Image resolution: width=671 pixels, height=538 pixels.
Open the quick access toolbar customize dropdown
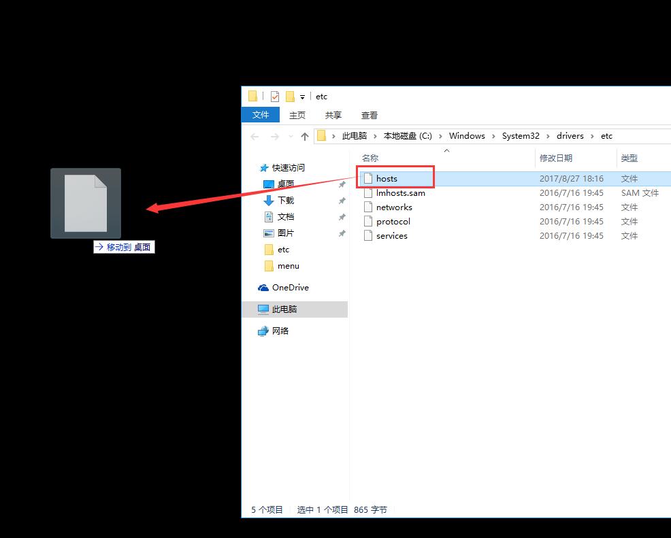302,97
